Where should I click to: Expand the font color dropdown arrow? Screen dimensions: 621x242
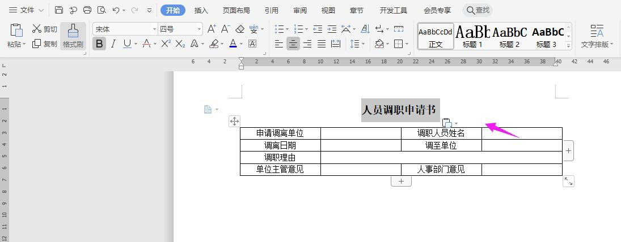(x=242, y=44)
